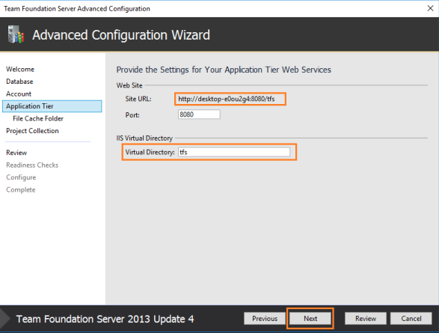The height and width of the screenshot is (333, 439).
Task: Cancel the configuration wizard
Action: coord(411,319)
